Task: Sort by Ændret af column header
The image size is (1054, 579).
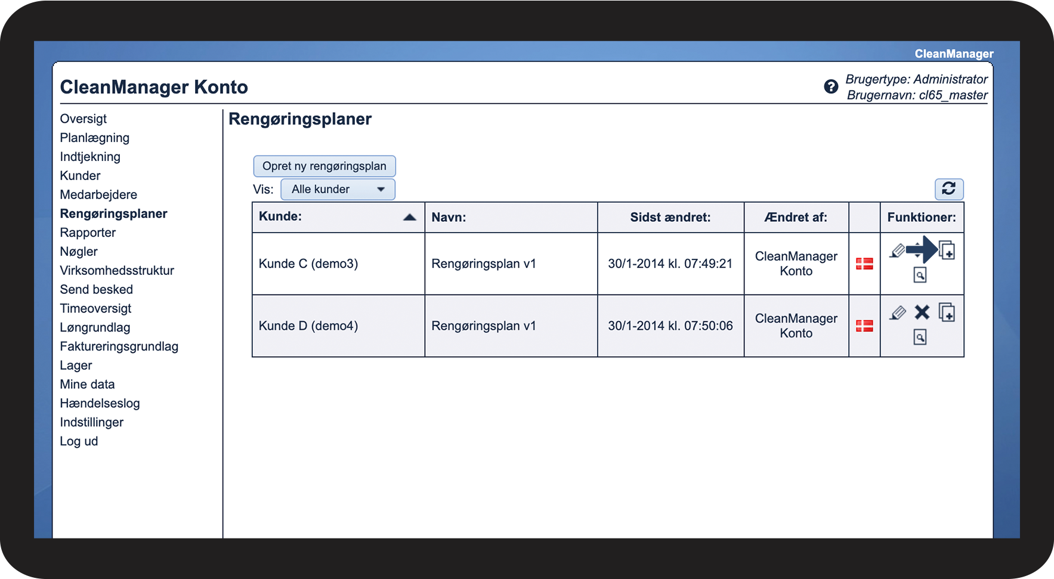Action: (x=796, y=217)
